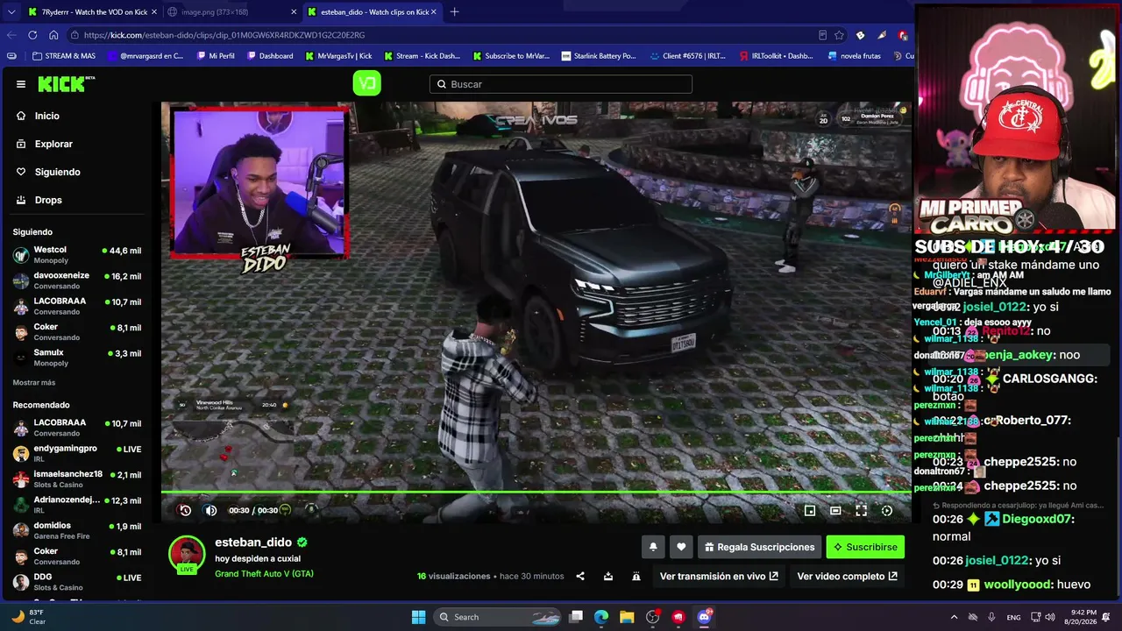The height and width of the screenshot is (631, 1122).
Task: Open Mi Perfil bookmark
Action: pos(216,56)
